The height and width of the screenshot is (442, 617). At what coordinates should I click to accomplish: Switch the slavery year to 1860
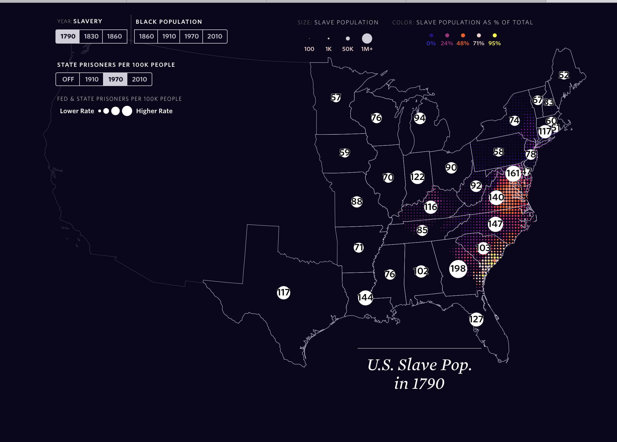(x=114, y=36)
